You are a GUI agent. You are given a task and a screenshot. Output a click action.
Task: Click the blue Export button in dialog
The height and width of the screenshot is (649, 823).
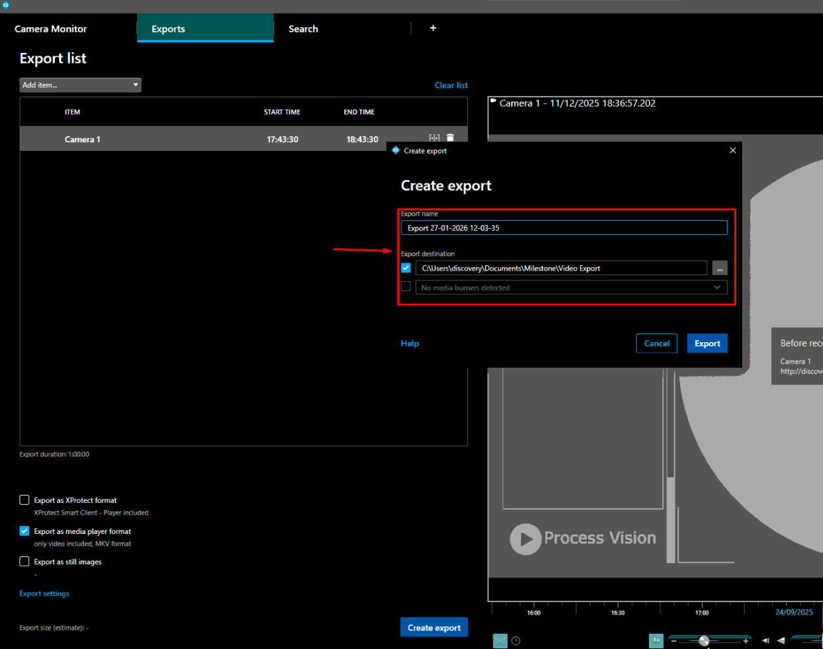(x=707, y=343)
